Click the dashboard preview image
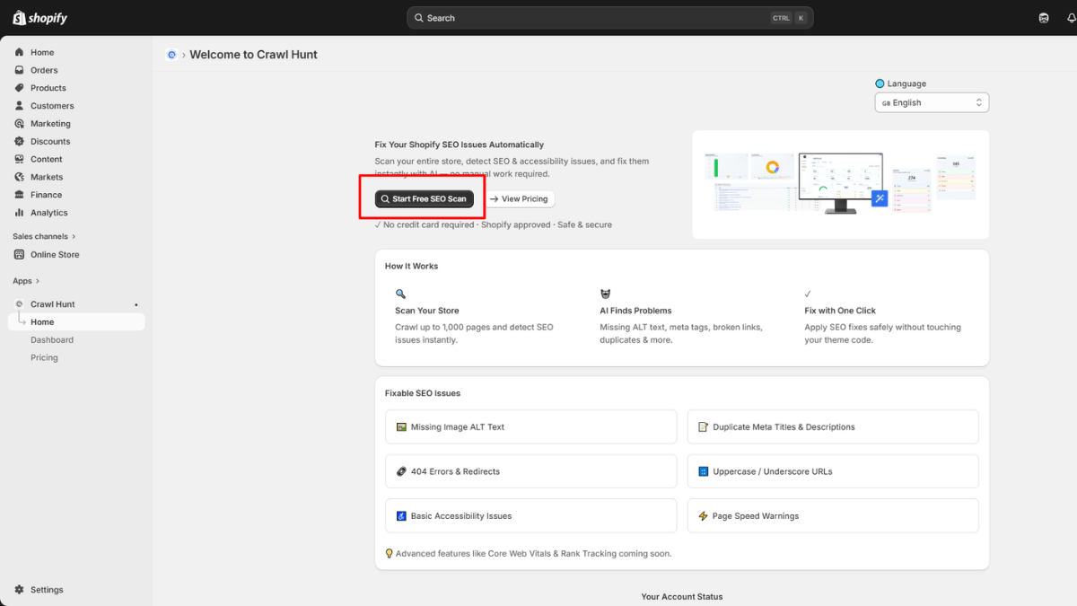 pos(840,184)
